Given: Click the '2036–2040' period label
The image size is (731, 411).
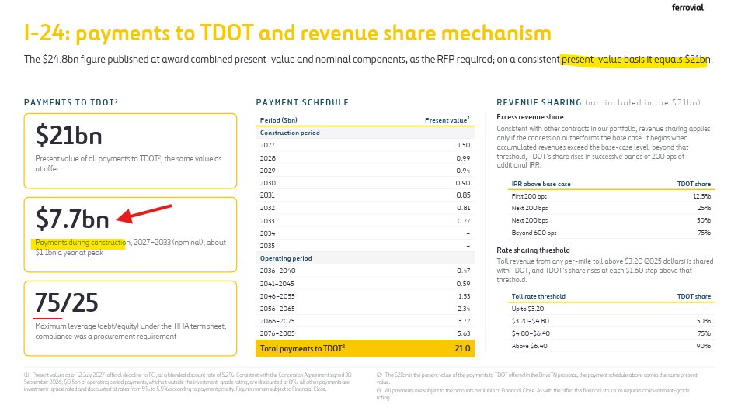Looking at the screenshot, I should (277, 271).
